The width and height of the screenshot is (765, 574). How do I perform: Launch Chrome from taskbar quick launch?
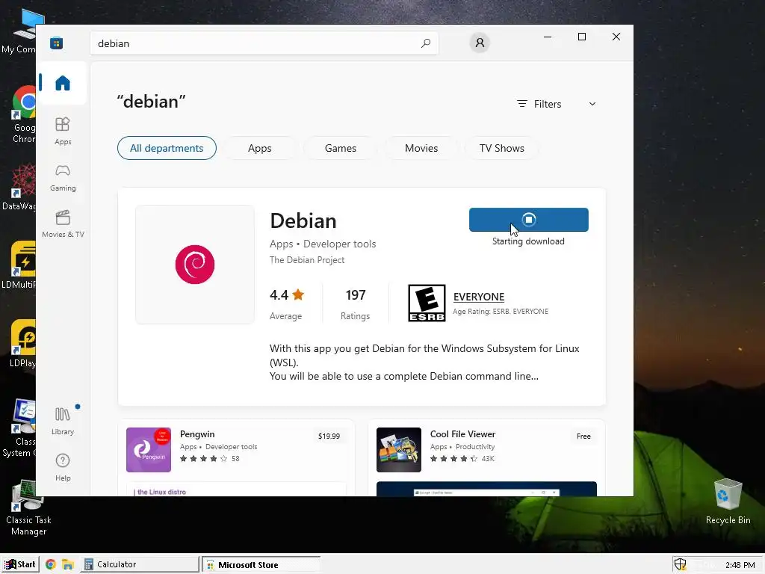50,564
